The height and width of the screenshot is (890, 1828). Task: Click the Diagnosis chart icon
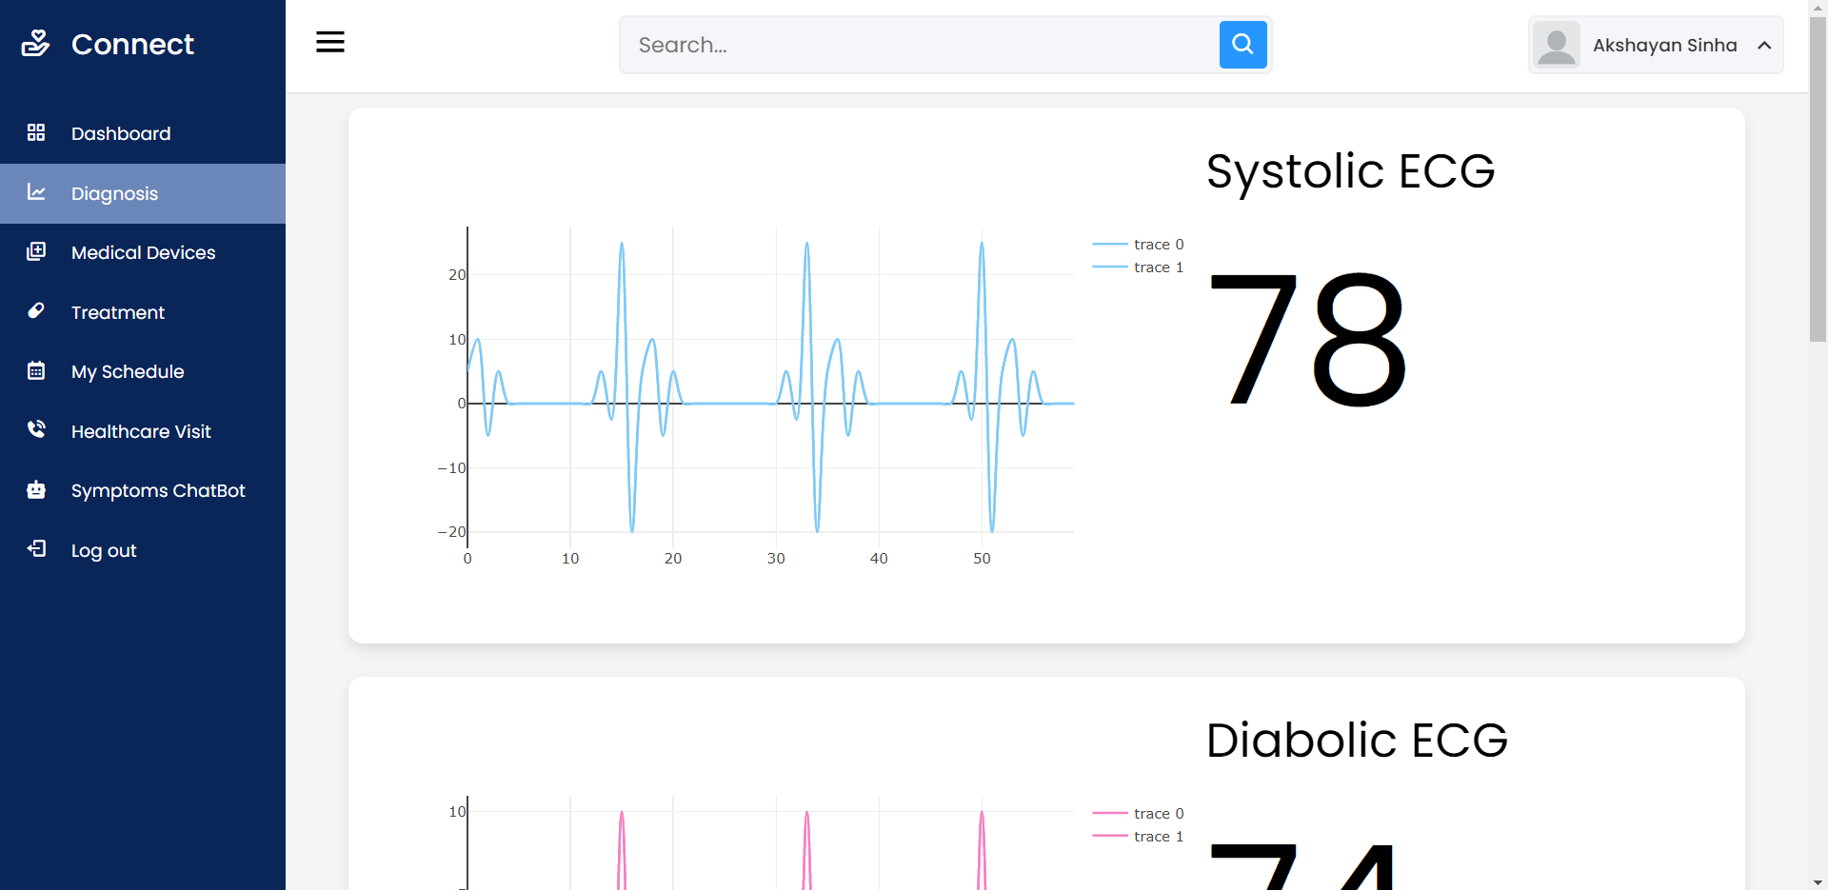pyautogui.click(x=36, y=192)
